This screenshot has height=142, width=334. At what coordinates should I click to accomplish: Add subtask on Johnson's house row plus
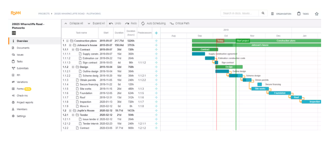156,45
